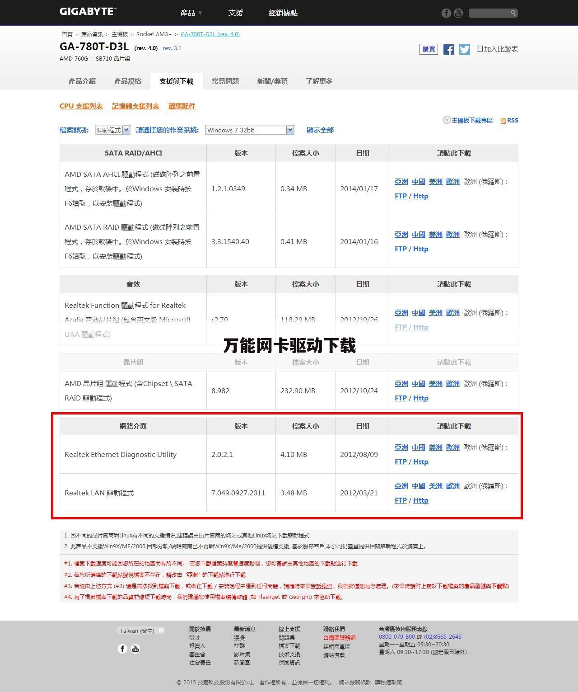Click the RSS feed icon
This screenshot has height=692, width=578.
[503, 121]
